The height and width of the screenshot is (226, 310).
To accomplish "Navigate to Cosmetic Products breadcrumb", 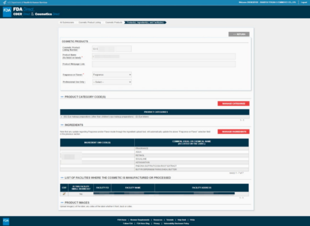I will tap(114, 23).
